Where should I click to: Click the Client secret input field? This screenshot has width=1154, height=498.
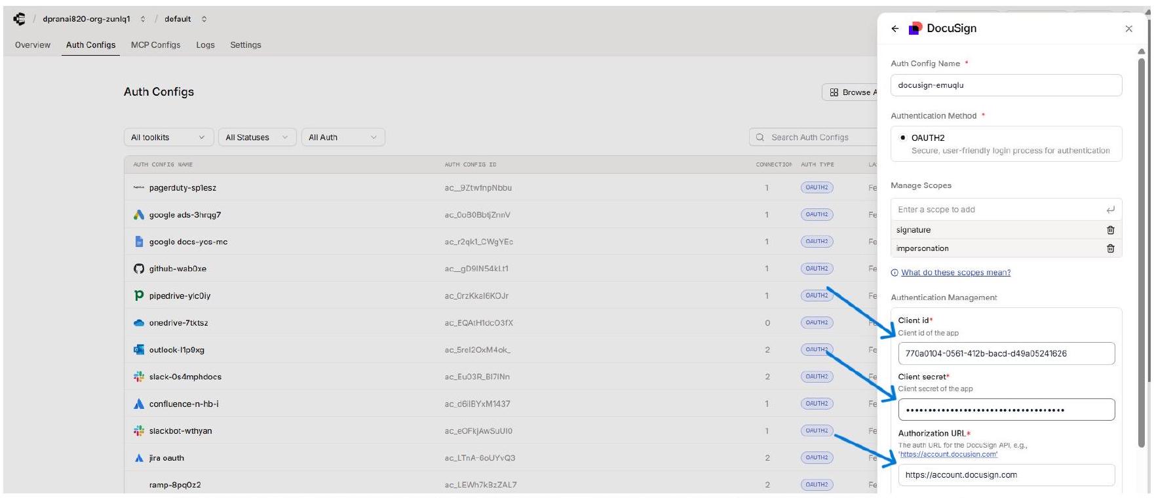pos(1006,410)
